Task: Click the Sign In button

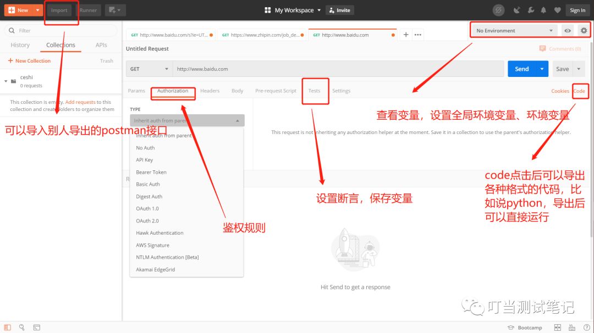Action: [x=577, y=10]
